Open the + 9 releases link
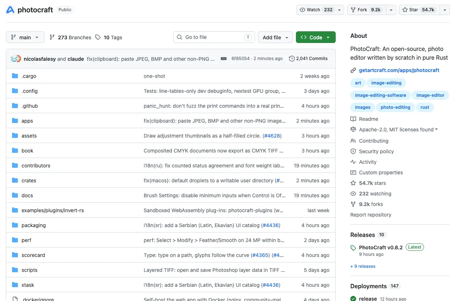 [363, 266]
